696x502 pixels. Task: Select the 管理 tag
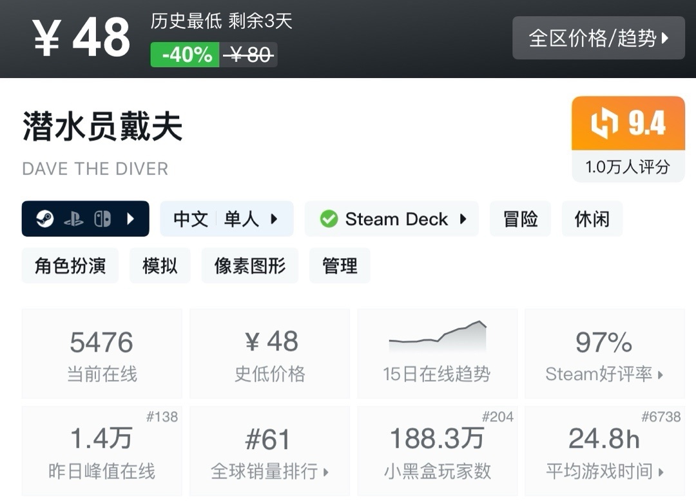coord(340,266)
